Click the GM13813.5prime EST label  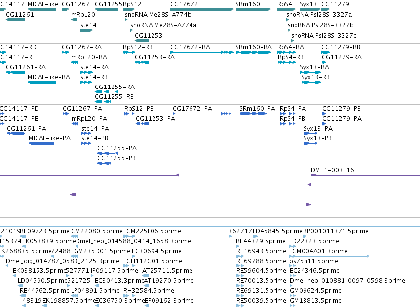(315, 301)
